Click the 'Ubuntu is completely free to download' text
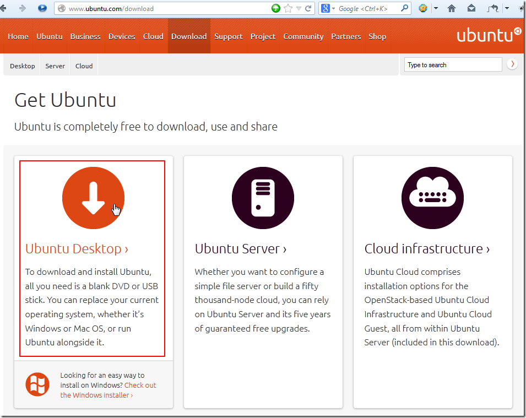This screenshot has width=526, height=418. click(x=146, y=127)
